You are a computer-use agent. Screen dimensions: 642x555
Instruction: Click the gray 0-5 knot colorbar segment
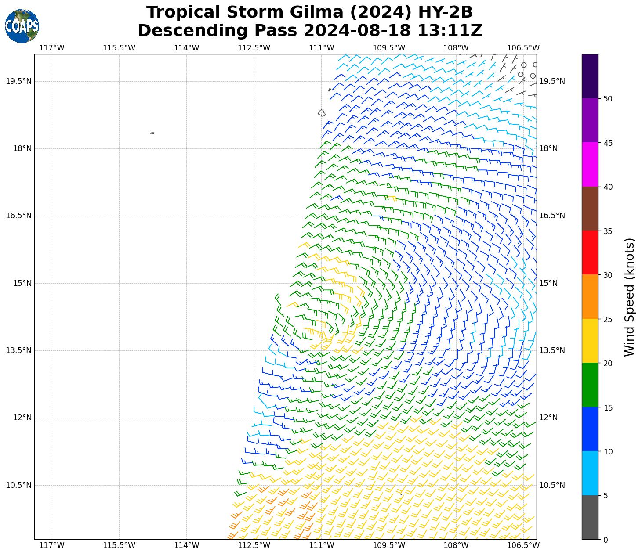point(590,517)
